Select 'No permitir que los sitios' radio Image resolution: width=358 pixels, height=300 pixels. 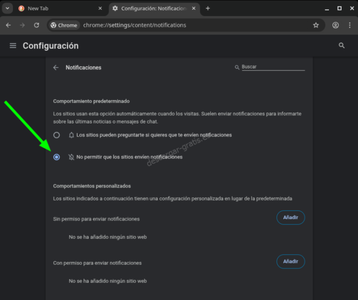[x=57, y=157]
